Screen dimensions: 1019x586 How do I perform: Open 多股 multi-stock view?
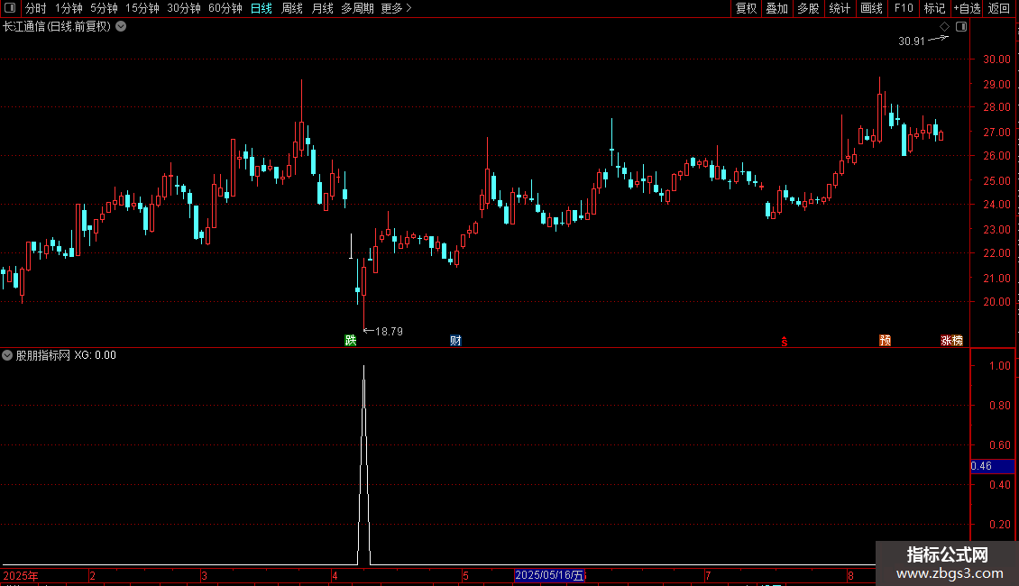808,8
